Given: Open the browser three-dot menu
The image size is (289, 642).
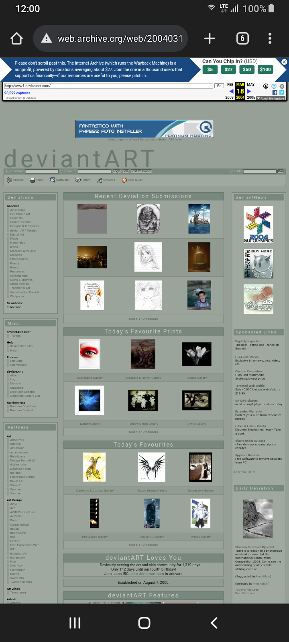Looking at the screenshot, I should click(270, 39).
